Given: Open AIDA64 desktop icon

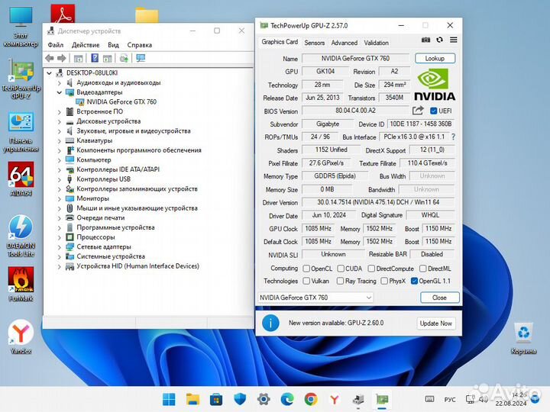Looking at the screenshot, I should pyautogui.click(x=21, y=179).
